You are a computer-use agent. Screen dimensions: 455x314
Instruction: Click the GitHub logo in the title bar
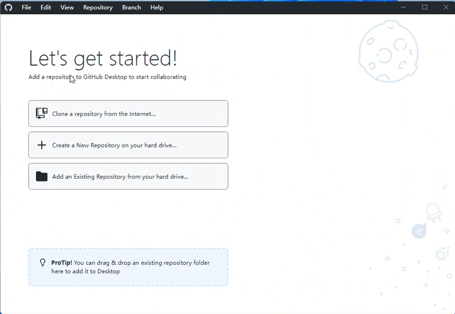pos(8,7)
